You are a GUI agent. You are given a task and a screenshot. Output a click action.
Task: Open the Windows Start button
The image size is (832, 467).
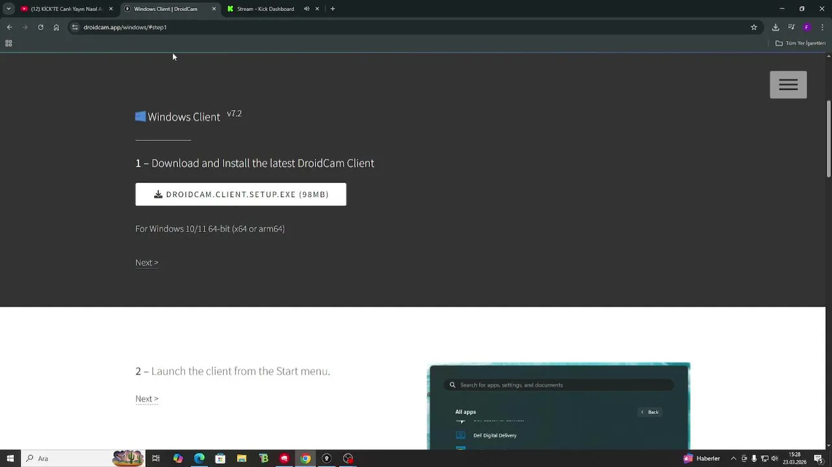point(10,459)
